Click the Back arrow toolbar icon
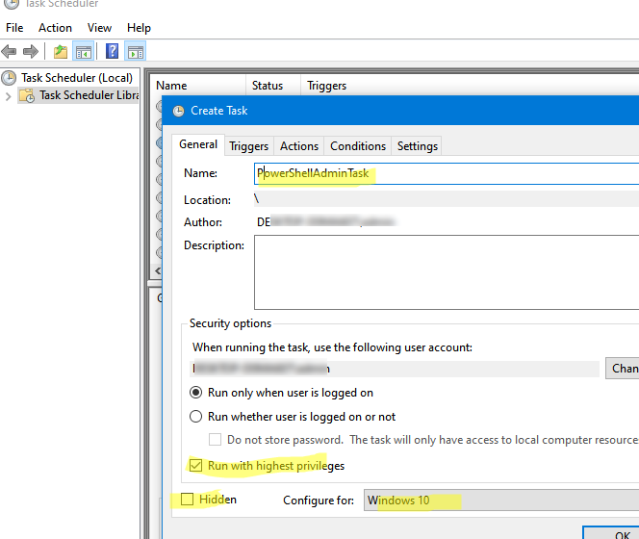This screenshot has height=539, width=639. click(11, 51)
